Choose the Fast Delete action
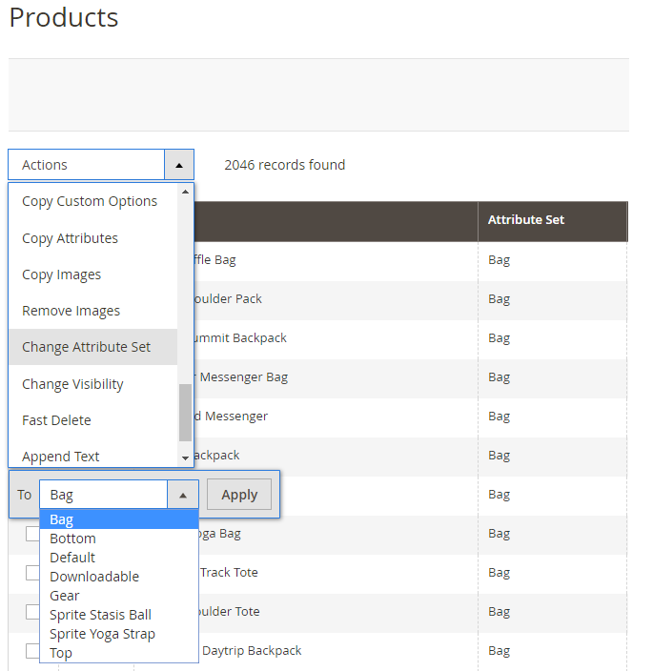Screen dimensions: 653x671 (x=57, y=420)
